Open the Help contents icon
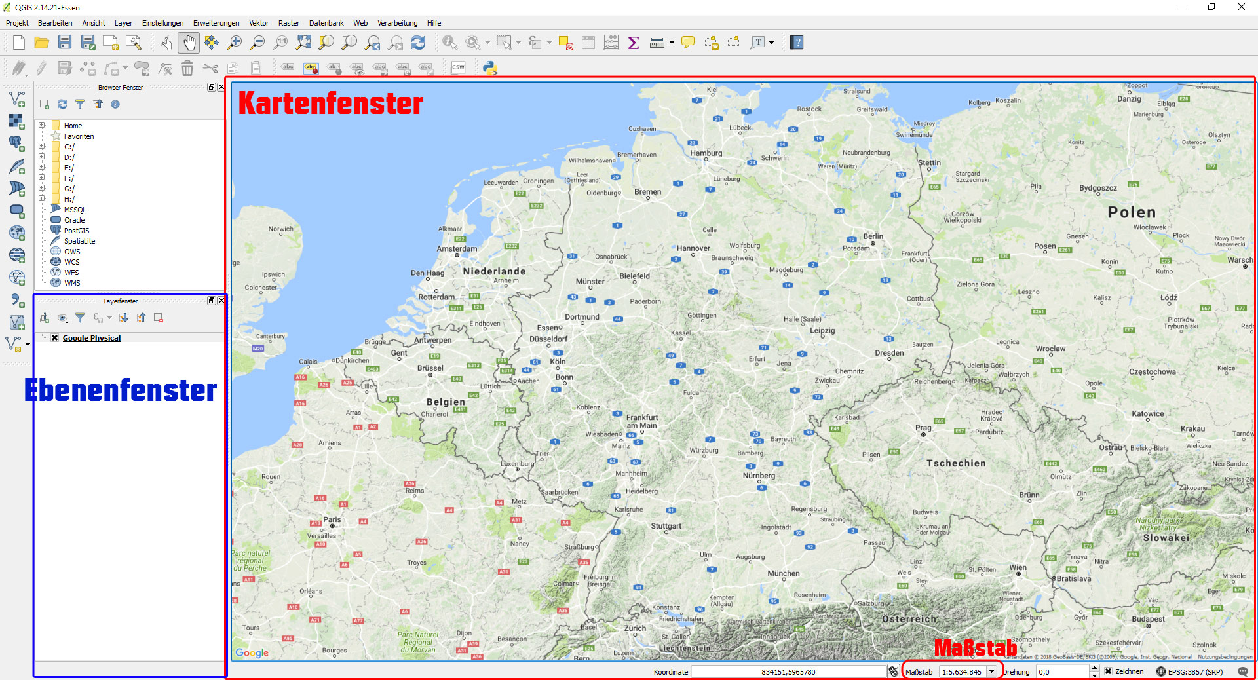1258x680 pixels. (797, 43)
